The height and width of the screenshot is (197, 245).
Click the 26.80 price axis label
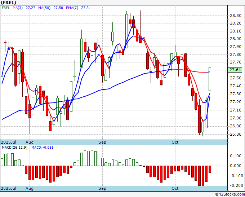235,134
